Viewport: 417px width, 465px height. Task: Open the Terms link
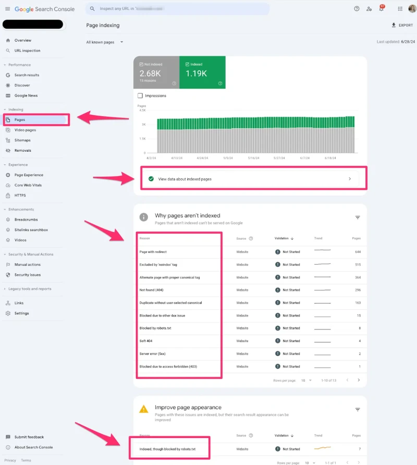tap(26, 460)
